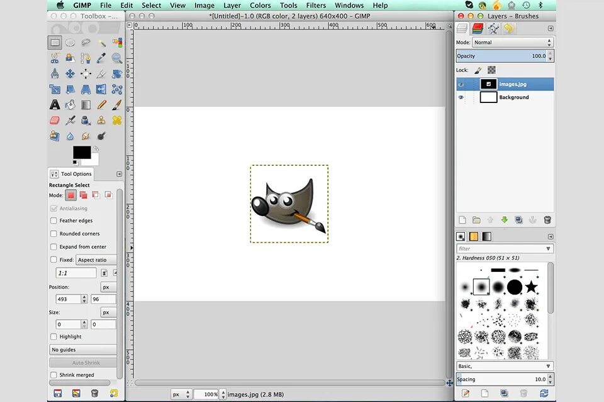Select the Rectangle Select tool
Screen dimensions: 604x402
pos(55,43)
